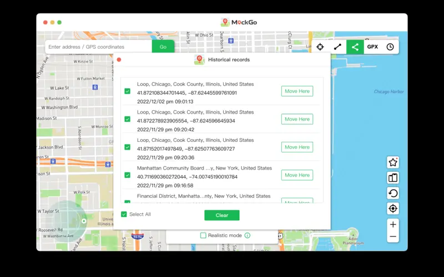Viewport: 444px width, 277px height.
Task: Click the Chicago Harbor map label
Action: 389,91
